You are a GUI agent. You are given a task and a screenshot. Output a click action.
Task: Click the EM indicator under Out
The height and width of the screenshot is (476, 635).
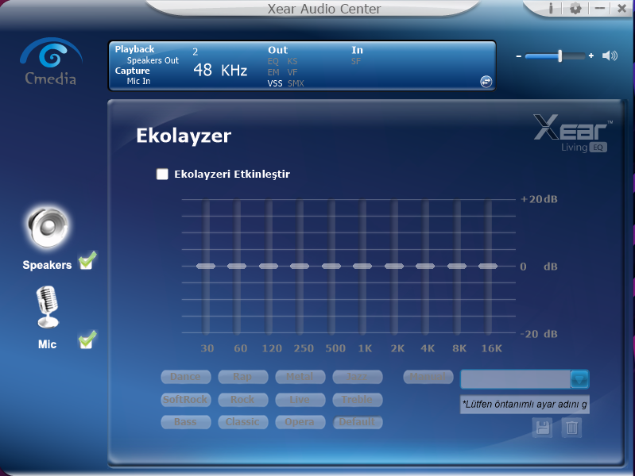tap(273, 72)
